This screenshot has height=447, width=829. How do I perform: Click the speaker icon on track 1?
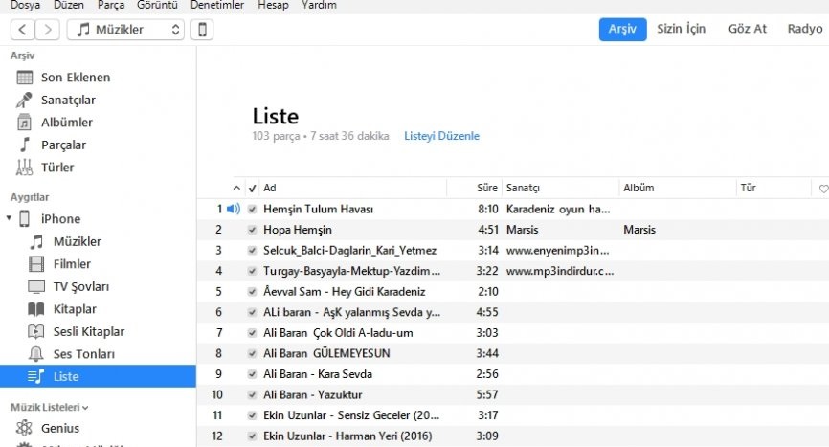(x=234, y=209)
